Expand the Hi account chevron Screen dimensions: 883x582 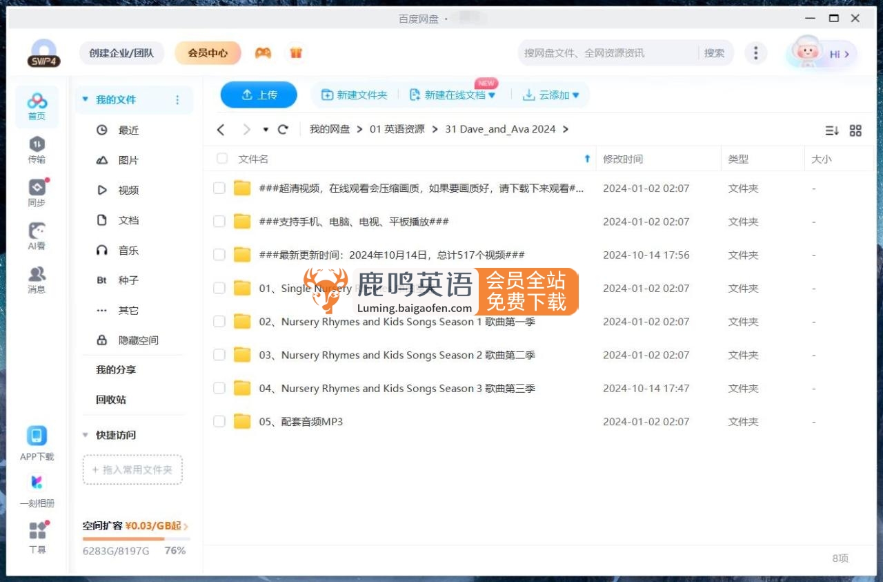click(846, 54)
